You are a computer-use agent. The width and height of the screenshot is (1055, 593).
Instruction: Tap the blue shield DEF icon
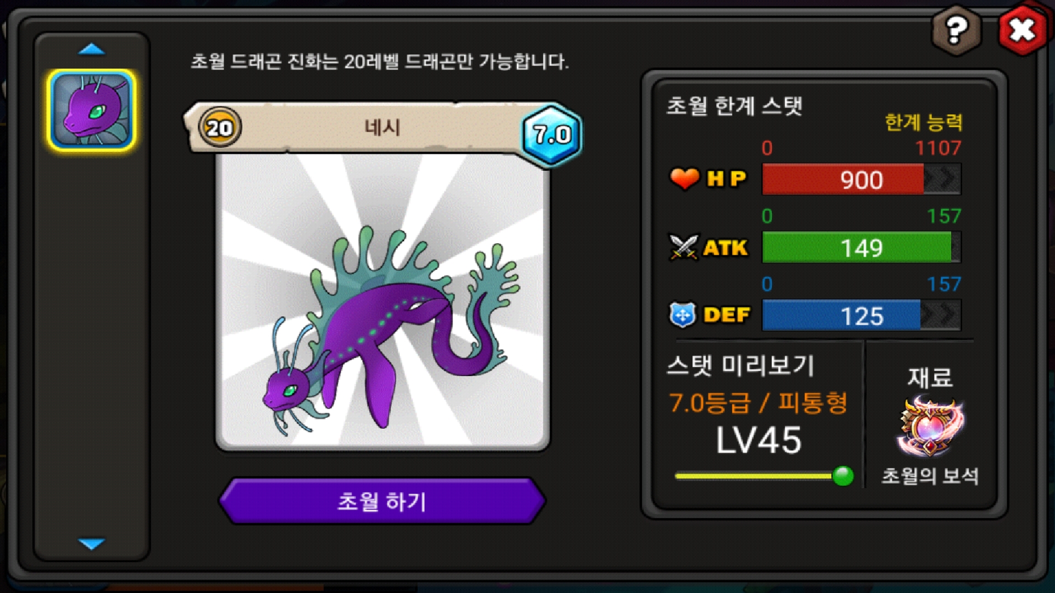tap(683, 315)
